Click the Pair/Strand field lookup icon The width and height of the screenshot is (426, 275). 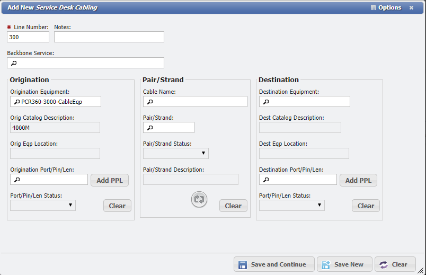click(150, 128)
